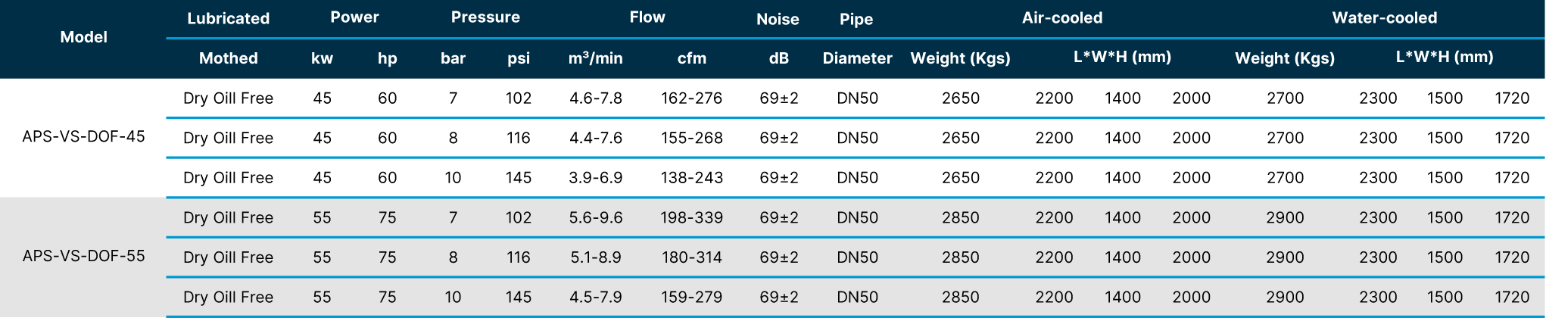
Task: Click the cfm sub-header
Action: click(692, 58)
